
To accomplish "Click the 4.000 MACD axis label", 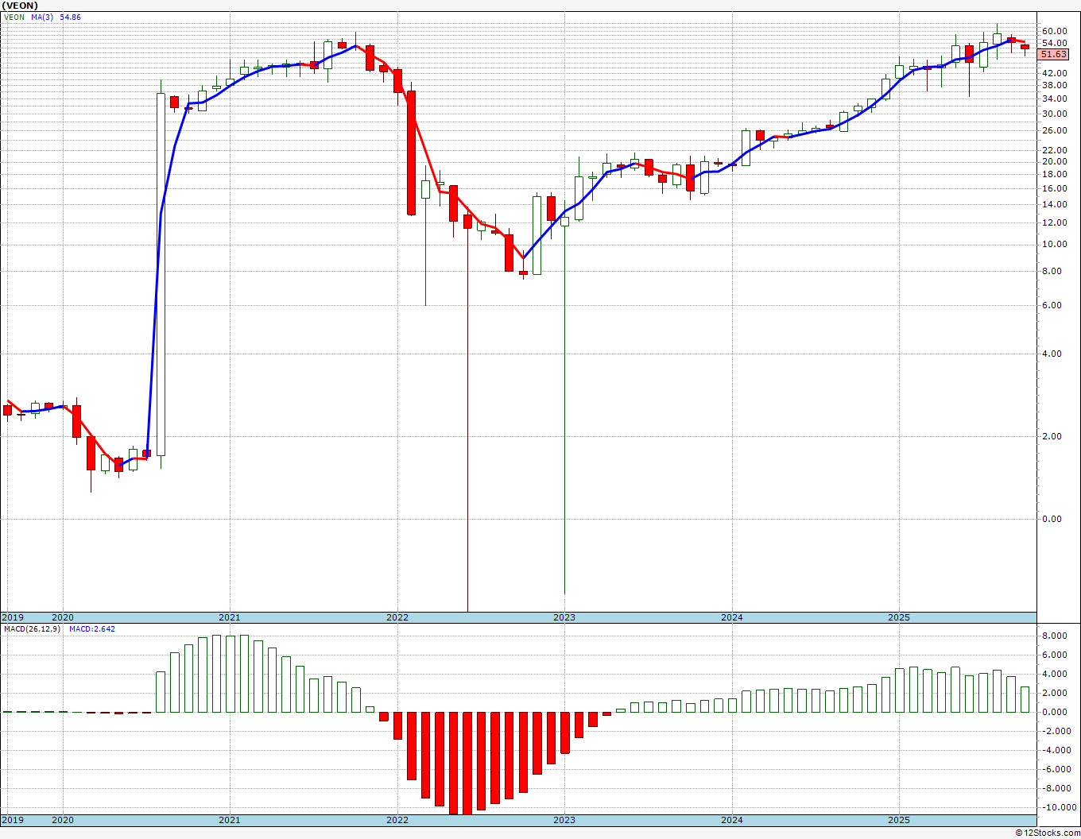I will (1054, 674).
